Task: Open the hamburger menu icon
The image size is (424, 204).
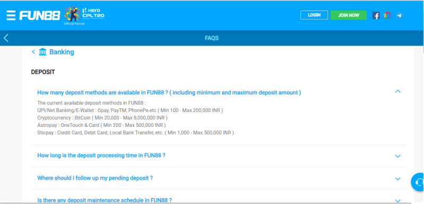Action: click(11, 15)
